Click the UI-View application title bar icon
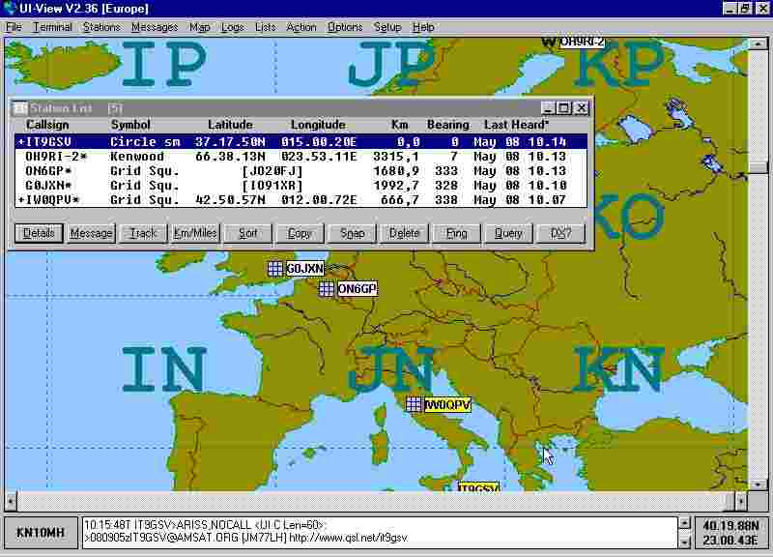The height and width of the screenshot is (557, 773). (10, 9)
